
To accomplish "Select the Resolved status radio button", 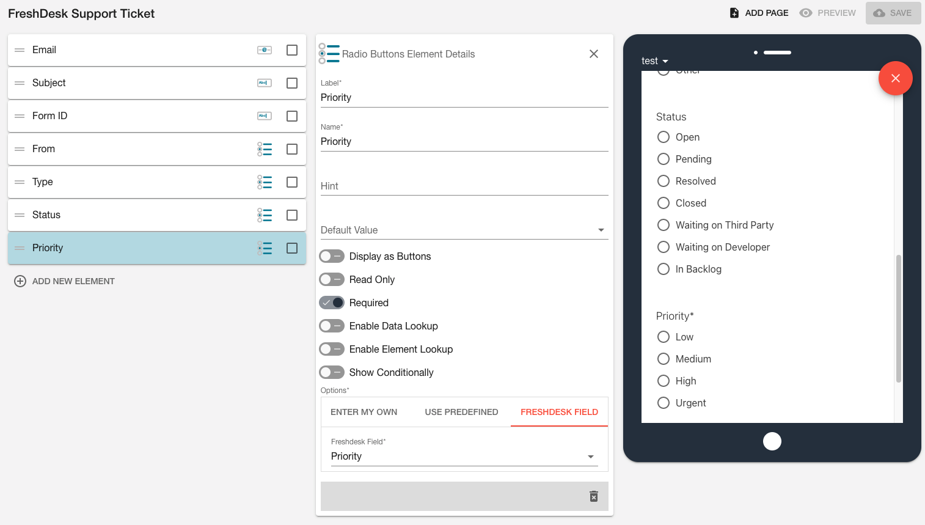I will click(664, 181).
